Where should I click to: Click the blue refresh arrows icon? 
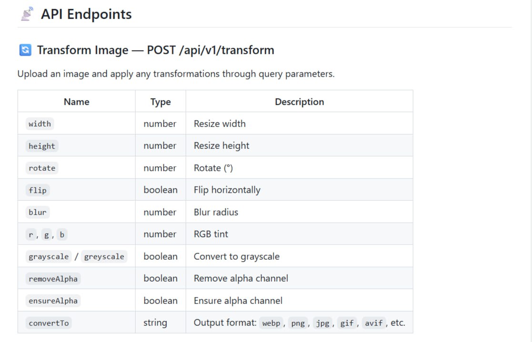point(25,50)
